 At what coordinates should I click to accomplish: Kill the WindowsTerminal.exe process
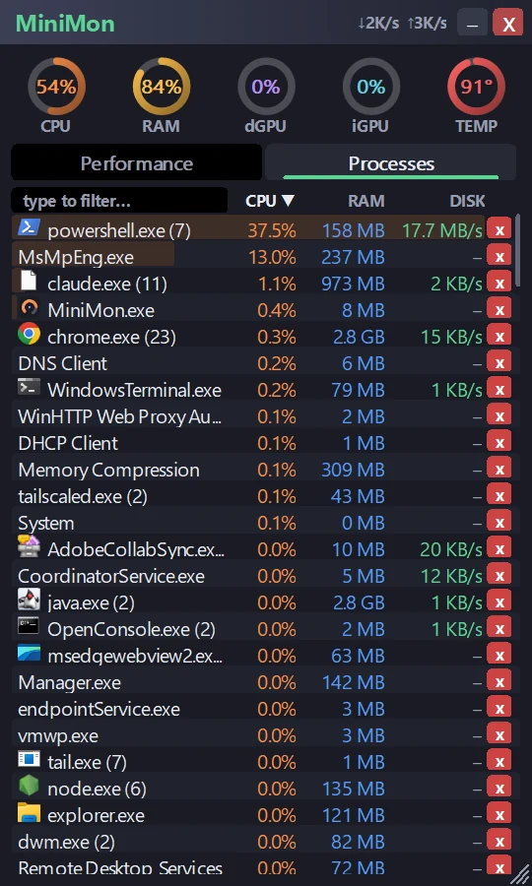499,389
